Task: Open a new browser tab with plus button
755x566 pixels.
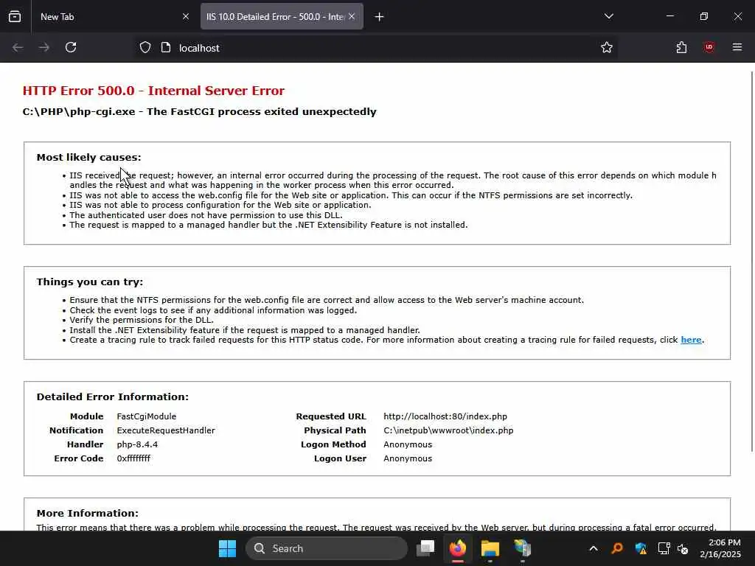Action: pos(379,17)
